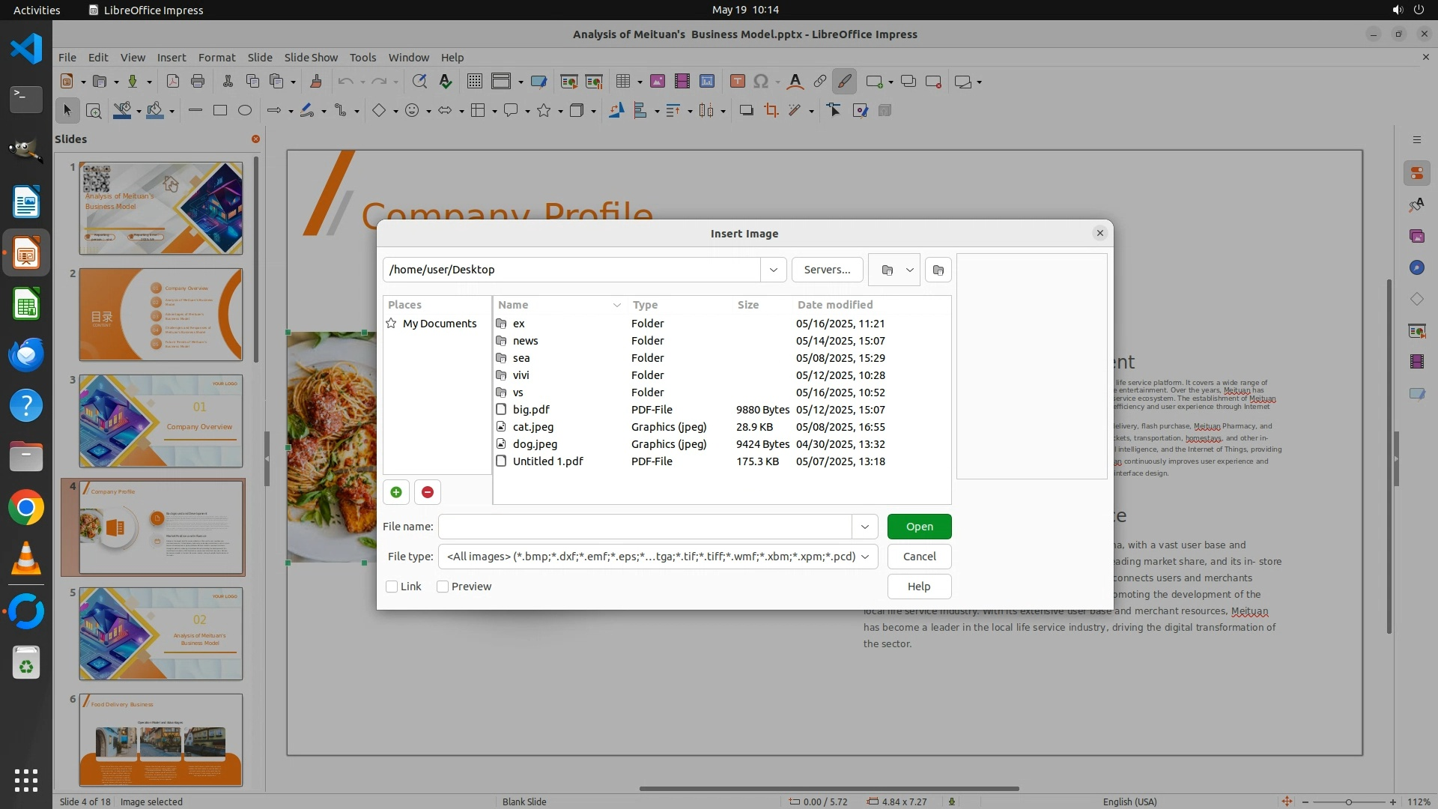Screen dimensions: 1438x809
Task: Click the green add place button
Action: 395,492
